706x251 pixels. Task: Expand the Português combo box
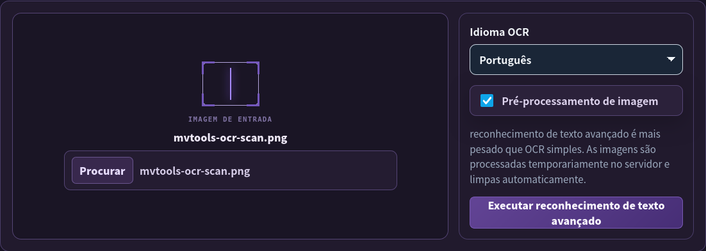(576, 60)
